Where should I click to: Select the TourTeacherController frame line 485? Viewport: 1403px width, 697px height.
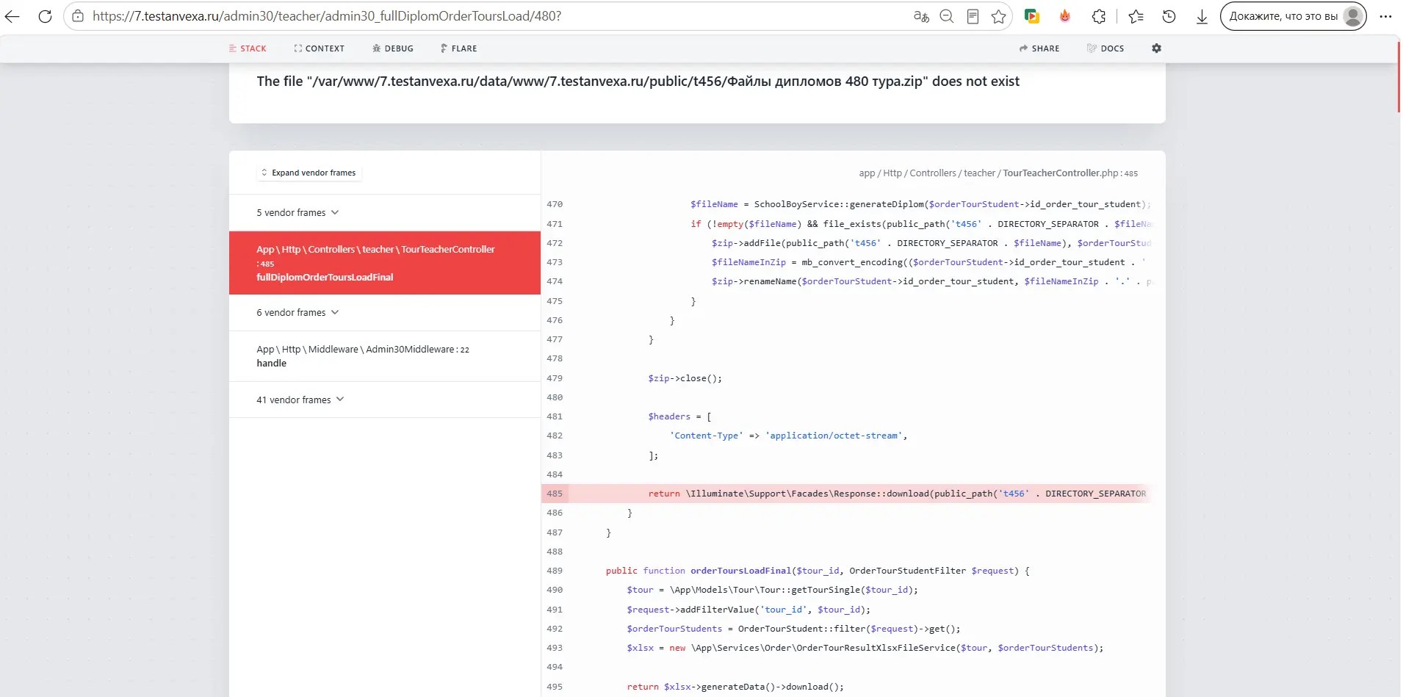pyautogui.click(x=385, y=263)
